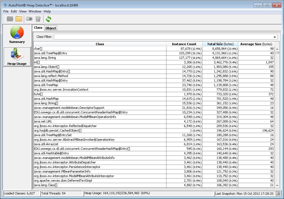
Task: Select the java.util.ArrayList row
Action: (154, 144)
